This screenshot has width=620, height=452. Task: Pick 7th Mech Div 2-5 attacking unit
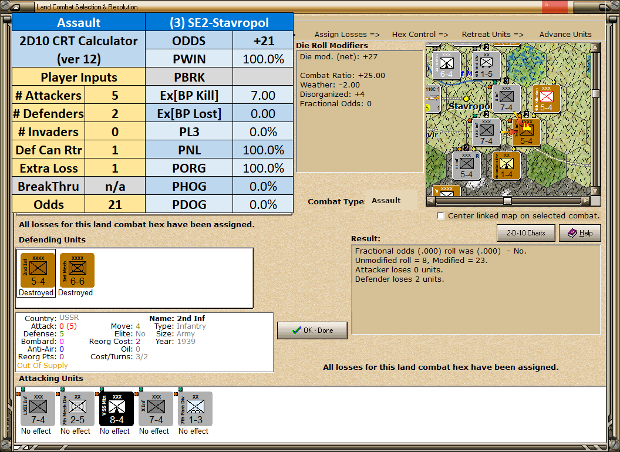click(x=77, y=409)
